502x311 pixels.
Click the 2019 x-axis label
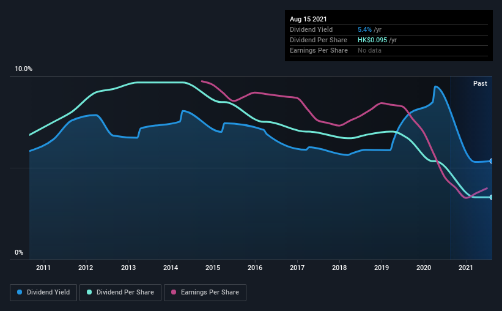[x=382, y=268]
